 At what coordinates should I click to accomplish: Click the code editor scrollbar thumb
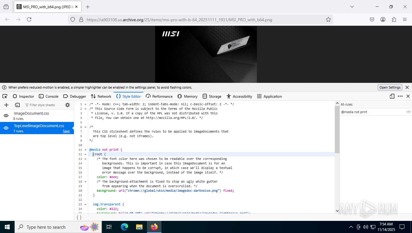[337, 130]
